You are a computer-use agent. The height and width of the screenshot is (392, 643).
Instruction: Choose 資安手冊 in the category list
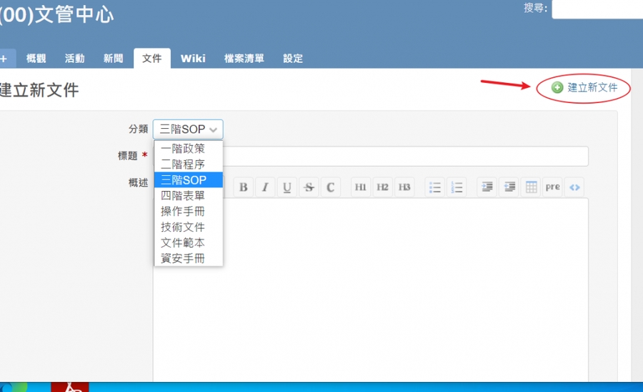183,258
